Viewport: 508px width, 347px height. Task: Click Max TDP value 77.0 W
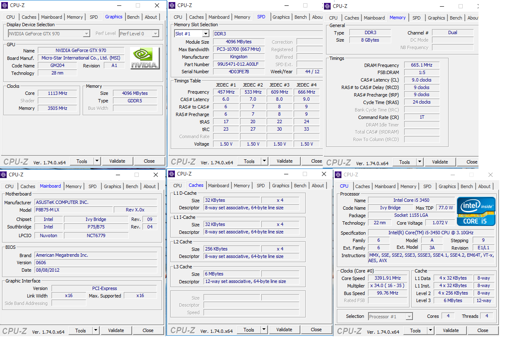tap(446, 208)
